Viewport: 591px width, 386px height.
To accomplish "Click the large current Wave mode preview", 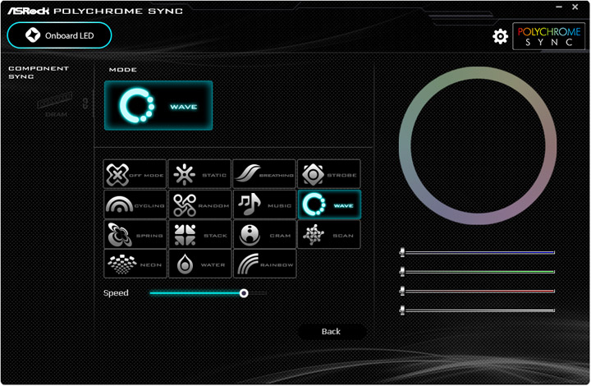I will [x=158, y=106].
